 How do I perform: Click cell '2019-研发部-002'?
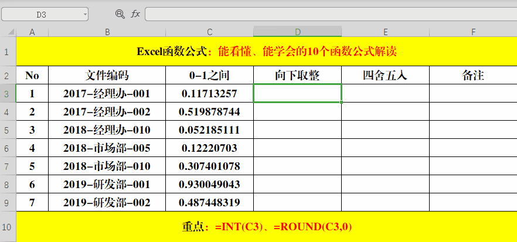pos(107,202)
